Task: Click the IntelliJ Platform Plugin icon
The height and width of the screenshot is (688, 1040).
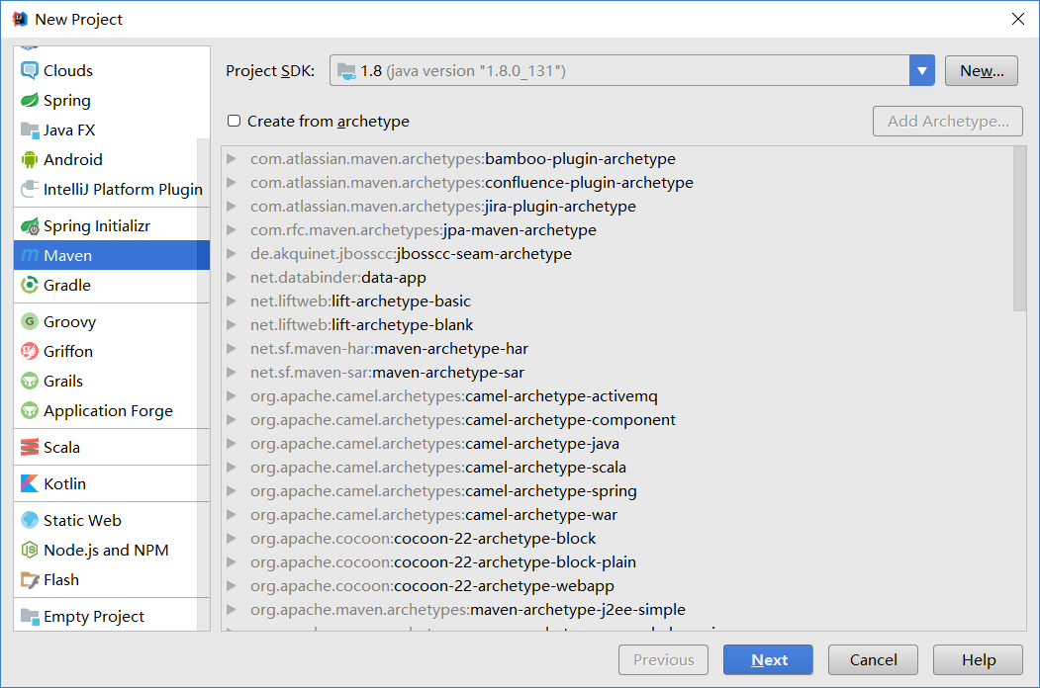Action: tap(30, 190)
